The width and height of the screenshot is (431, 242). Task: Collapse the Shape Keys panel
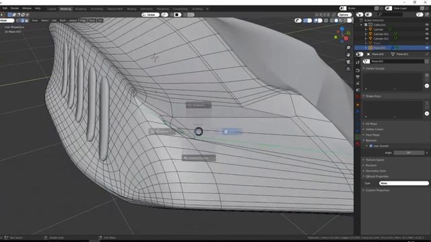click(x=372, y=96)
